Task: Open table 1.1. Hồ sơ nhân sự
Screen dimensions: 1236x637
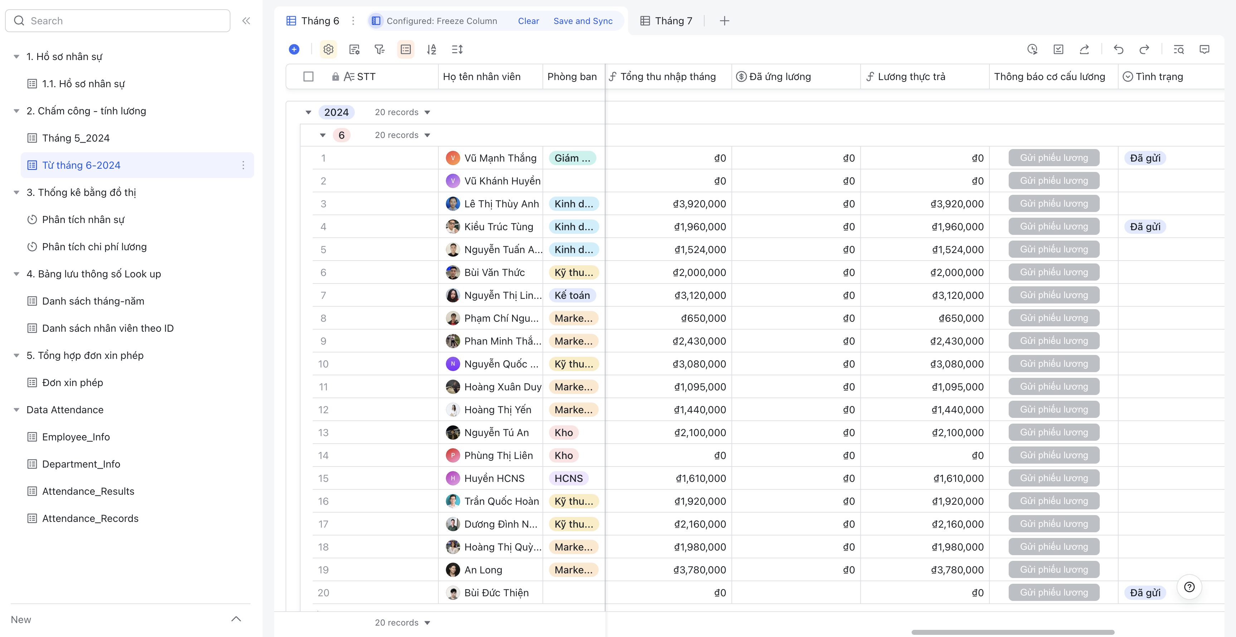Action: pos(83,83)
